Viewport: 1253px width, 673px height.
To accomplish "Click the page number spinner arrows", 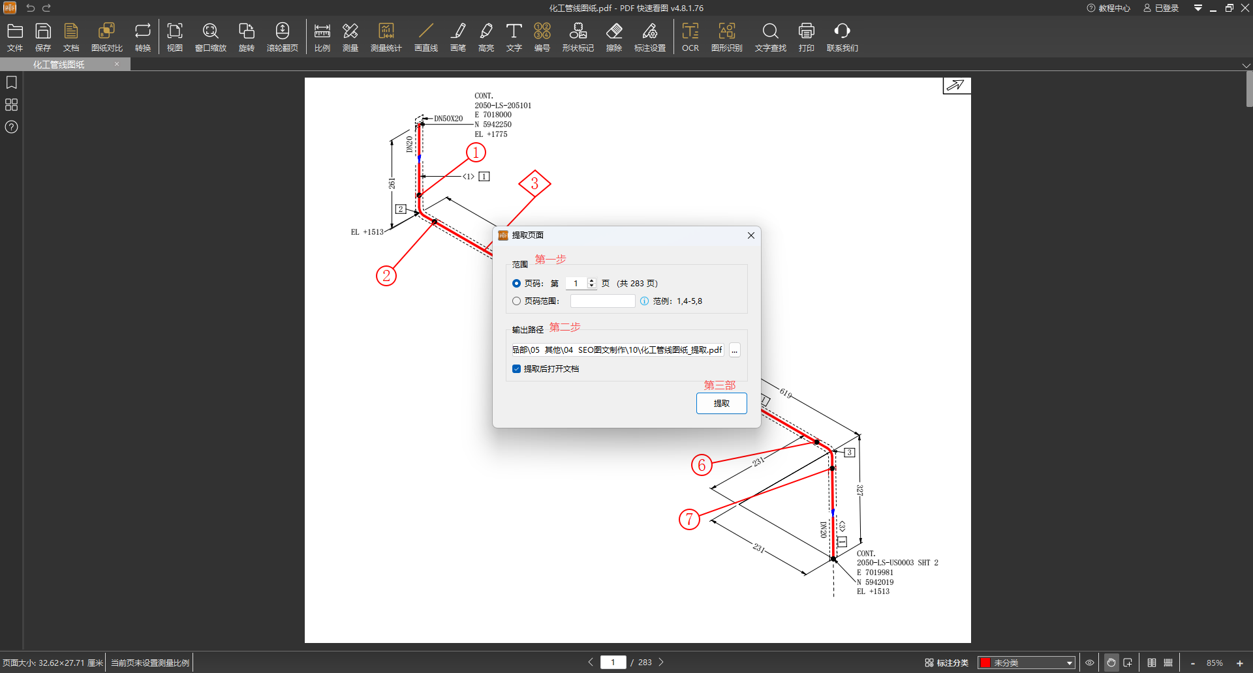I will coord(592,284).
